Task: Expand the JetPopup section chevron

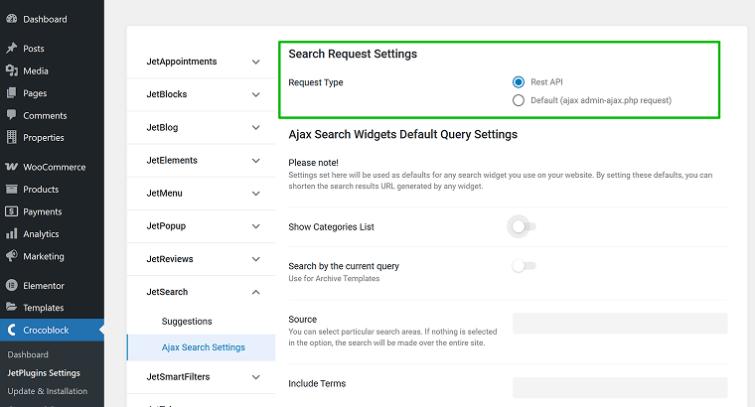Action: point(255,226)
